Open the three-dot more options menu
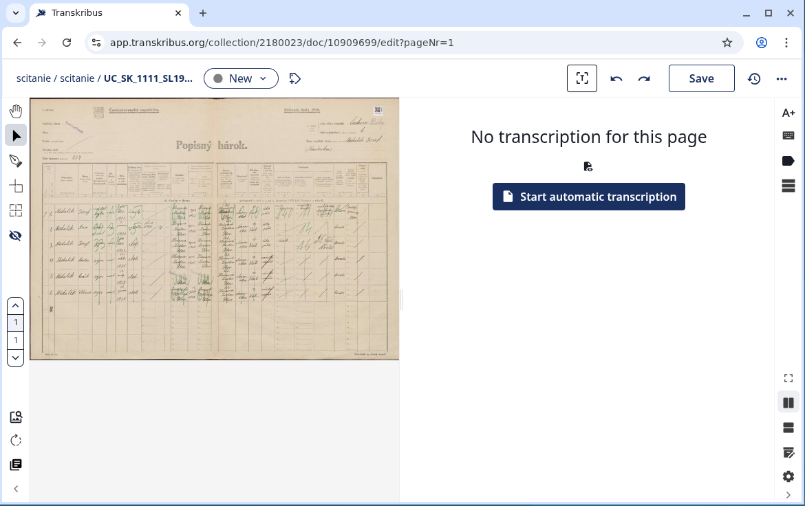Screen dimensions: 805x506 (782, 78)
